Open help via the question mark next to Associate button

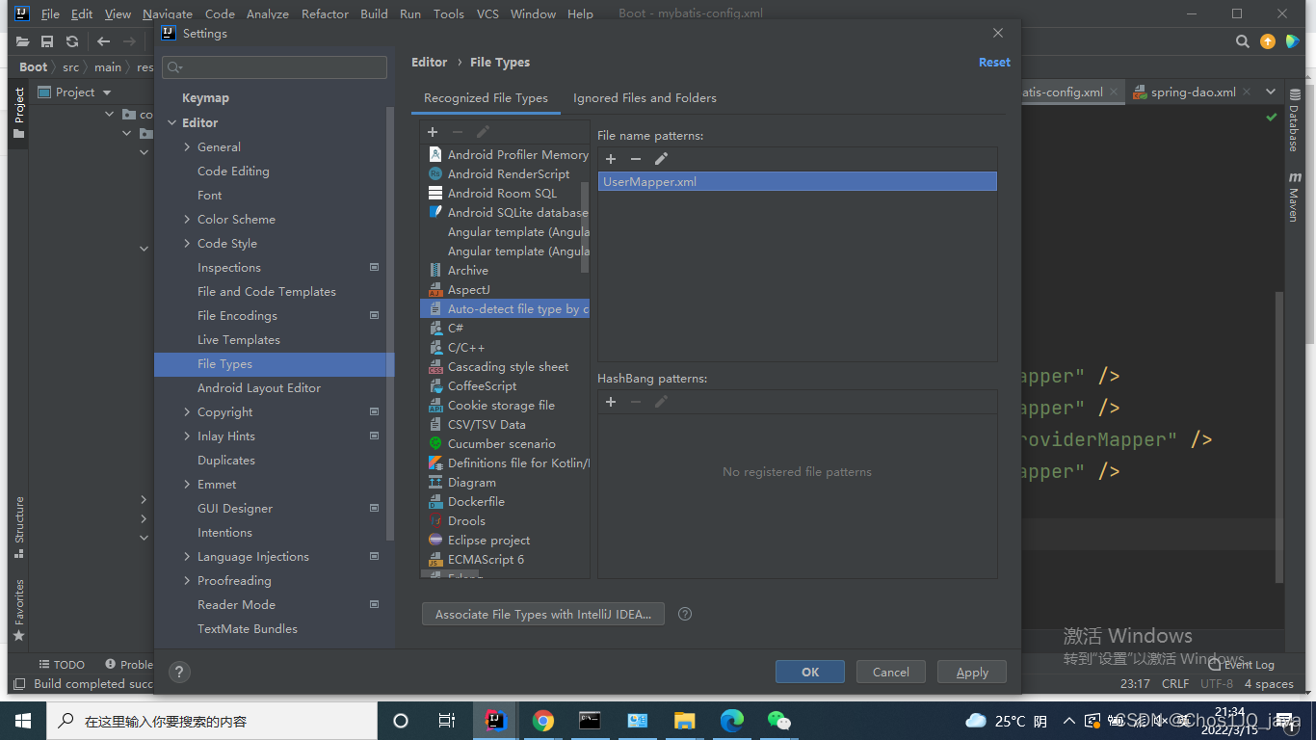point(685,614)
